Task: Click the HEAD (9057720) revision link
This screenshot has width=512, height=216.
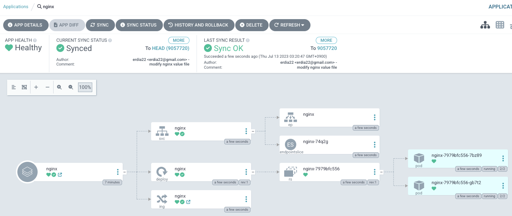Action: point(170,48)
